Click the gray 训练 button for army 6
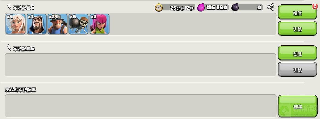This screenshot has width=320, height=119. (x=297, y=69)
